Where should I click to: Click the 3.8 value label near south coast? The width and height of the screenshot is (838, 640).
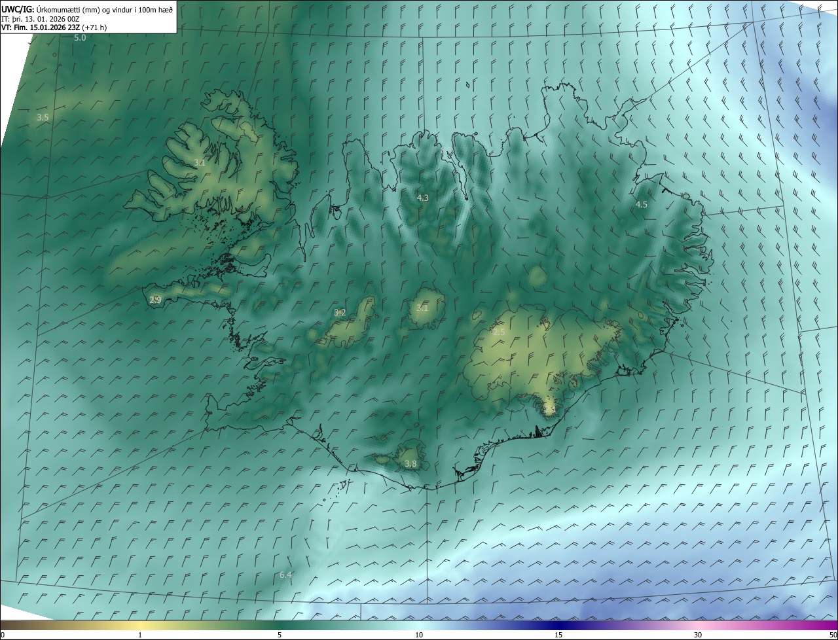(x=410, y=464)
